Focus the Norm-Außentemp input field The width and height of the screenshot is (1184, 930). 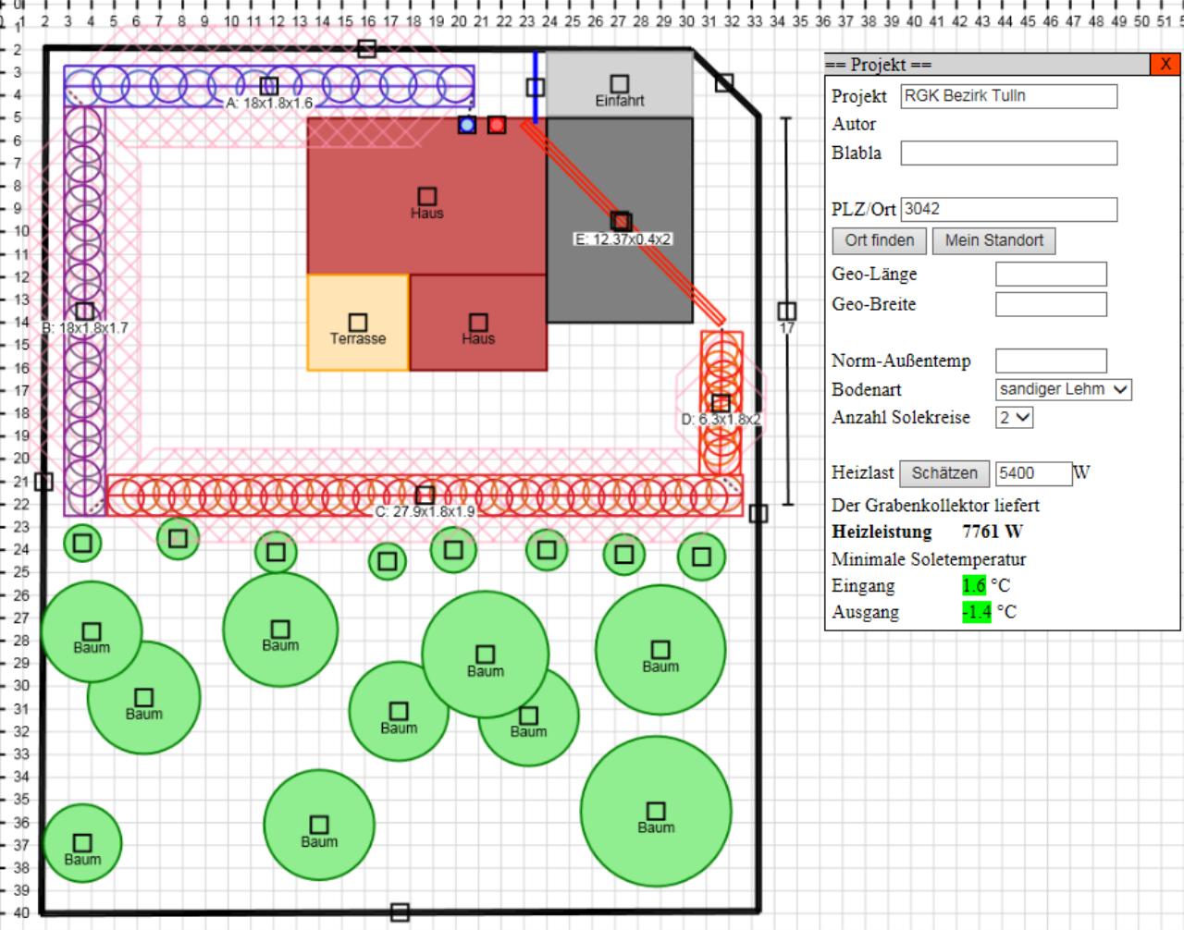point(1051,361)
